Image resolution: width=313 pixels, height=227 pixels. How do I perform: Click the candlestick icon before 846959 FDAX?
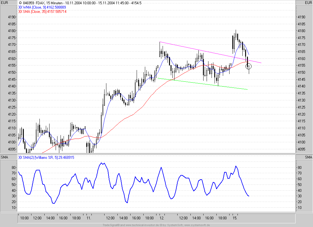pyautogui.click(x=20, y=3)
